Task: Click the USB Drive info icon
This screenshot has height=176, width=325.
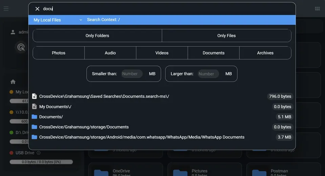Action: click(x=38, y=153)
